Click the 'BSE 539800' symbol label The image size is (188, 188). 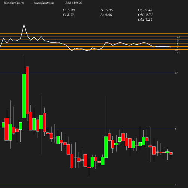tap(74, 3)
